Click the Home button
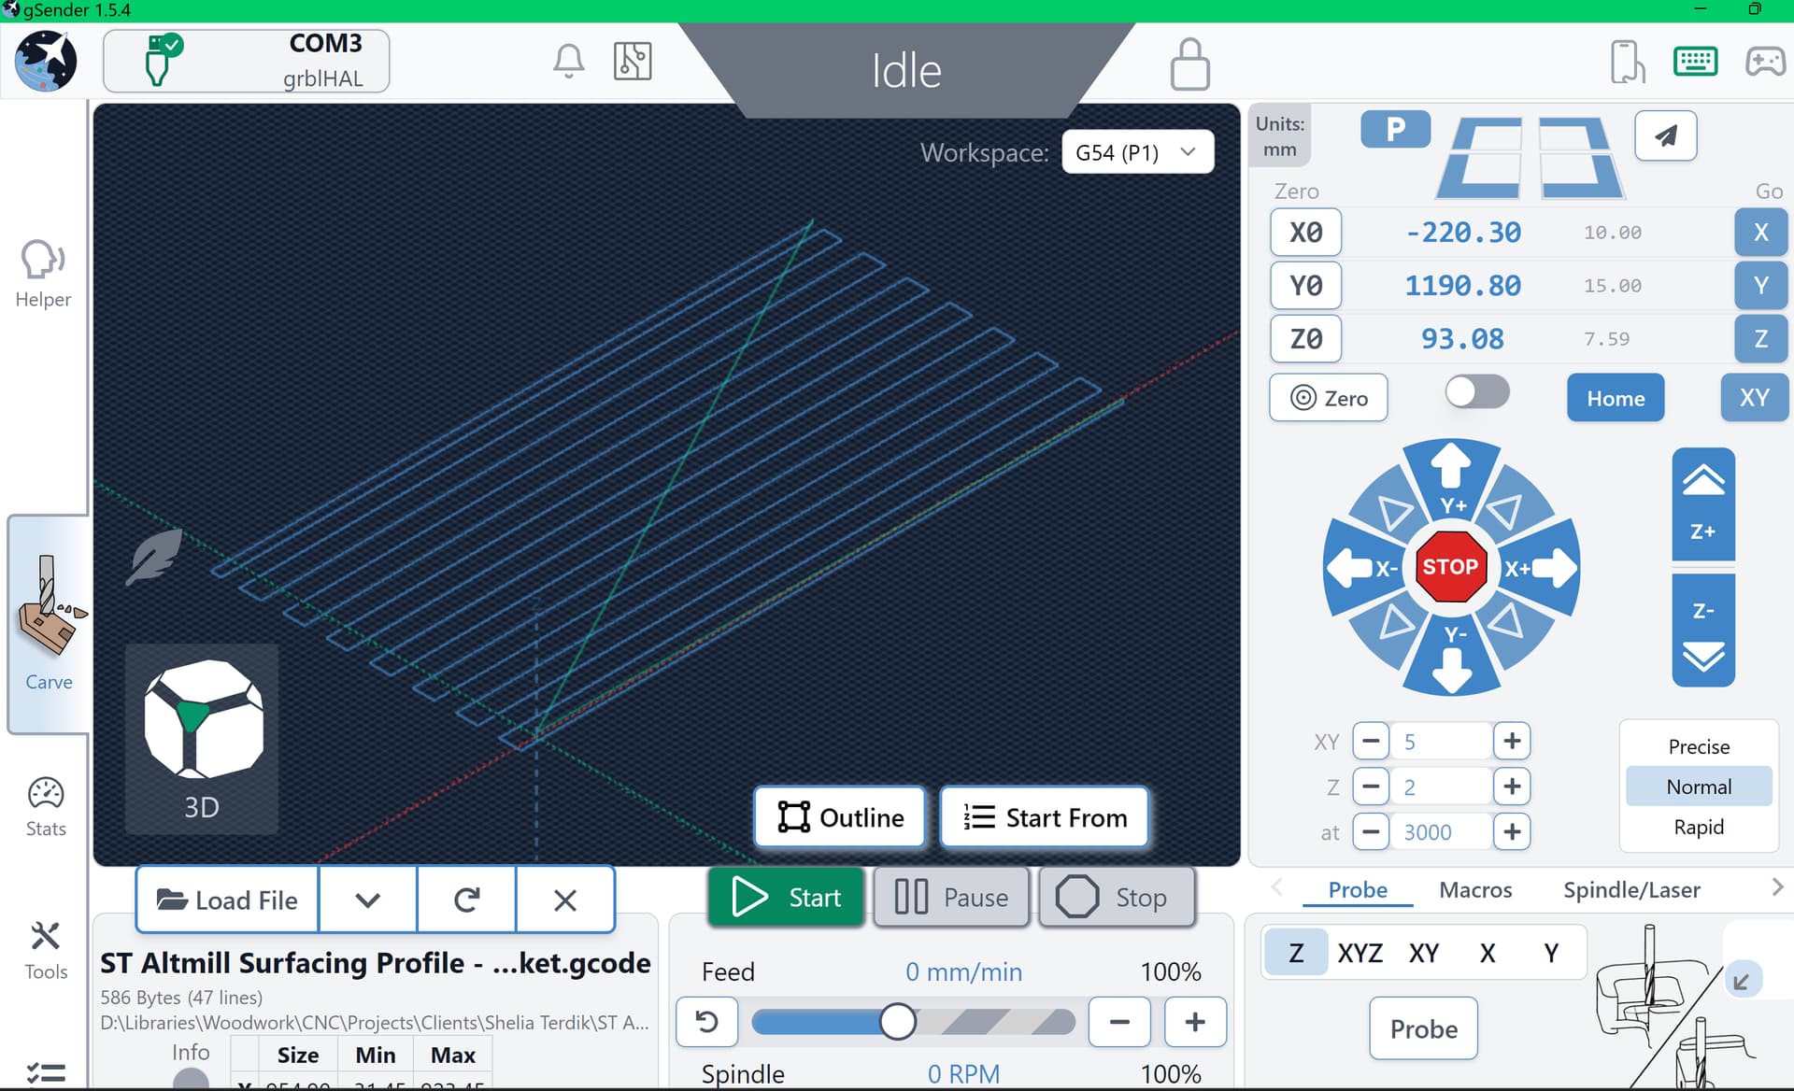 point(1615,398)
